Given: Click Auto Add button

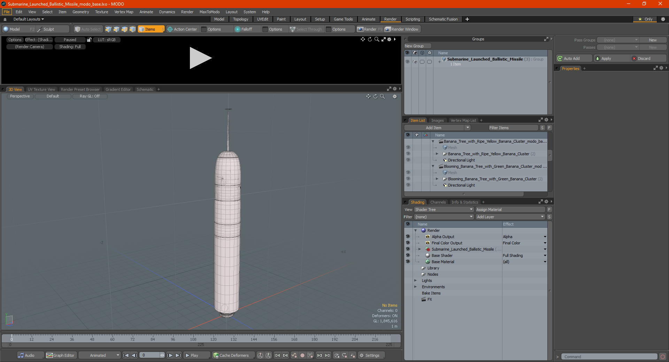Looking at the screenshot, I should tap(574, 58).
